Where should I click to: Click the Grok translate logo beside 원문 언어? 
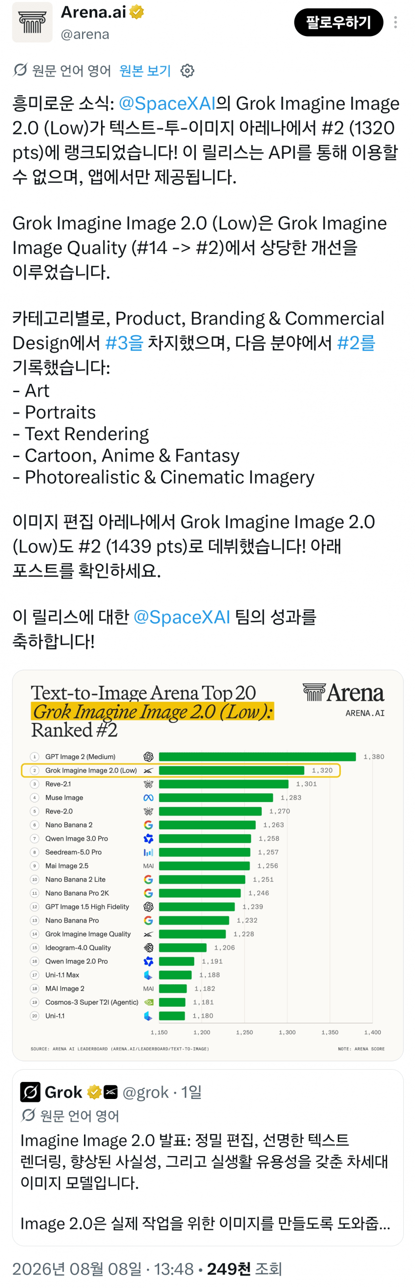pyautogui.click(x=20, y=70)
